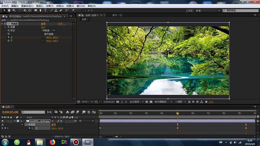
Task: Click the 重置 reset link in the effect controls panel
Action: pos(43,24)
